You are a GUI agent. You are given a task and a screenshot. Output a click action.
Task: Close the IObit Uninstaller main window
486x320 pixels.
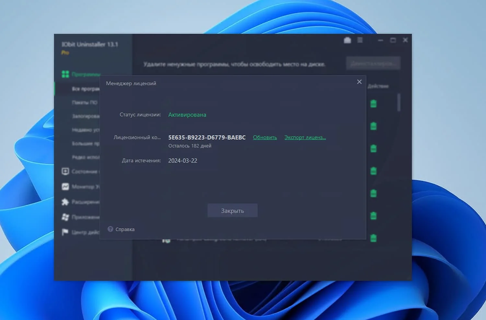(x=405, y=40)
